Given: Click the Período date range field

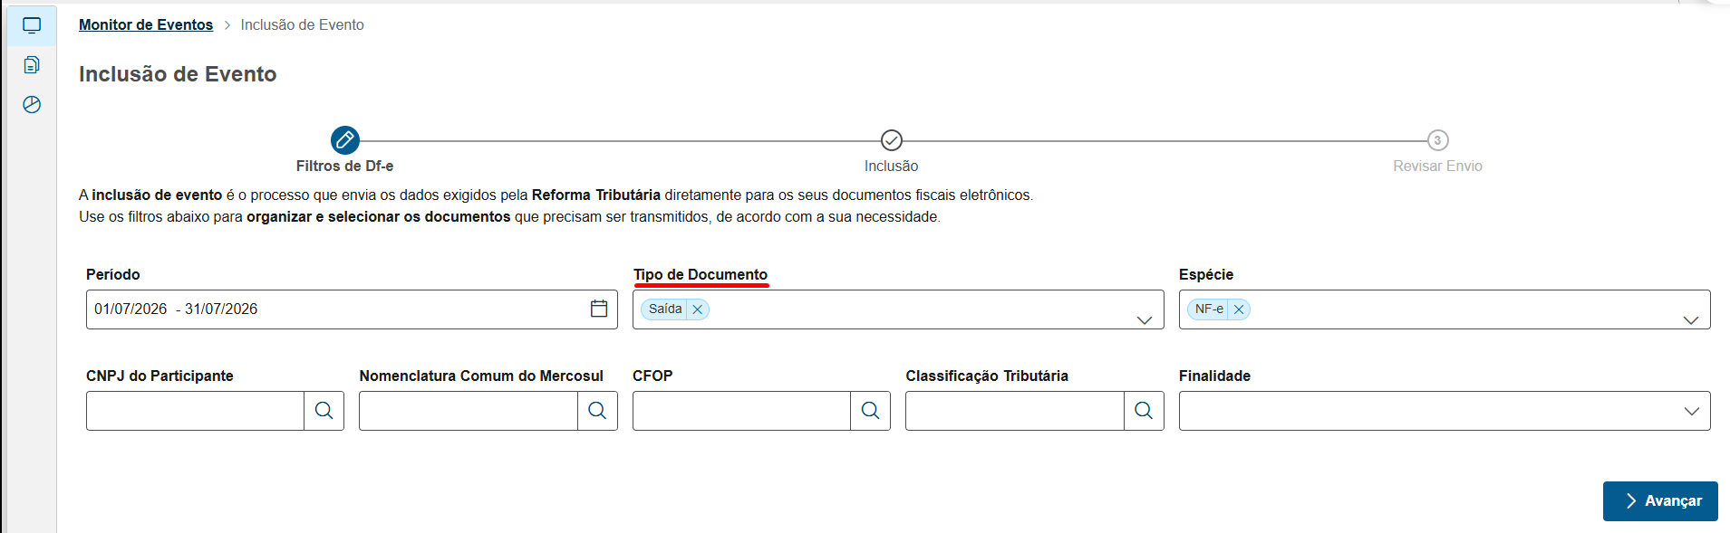Looking at the screenshot, I should [352, 309].
